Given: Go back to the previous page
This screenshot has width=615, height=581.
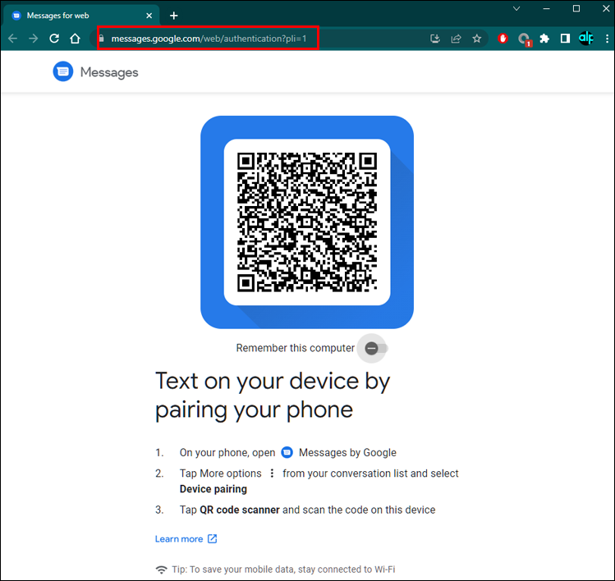Looking at the screenshot, I should pyautogui.click(x=12, y=39).
